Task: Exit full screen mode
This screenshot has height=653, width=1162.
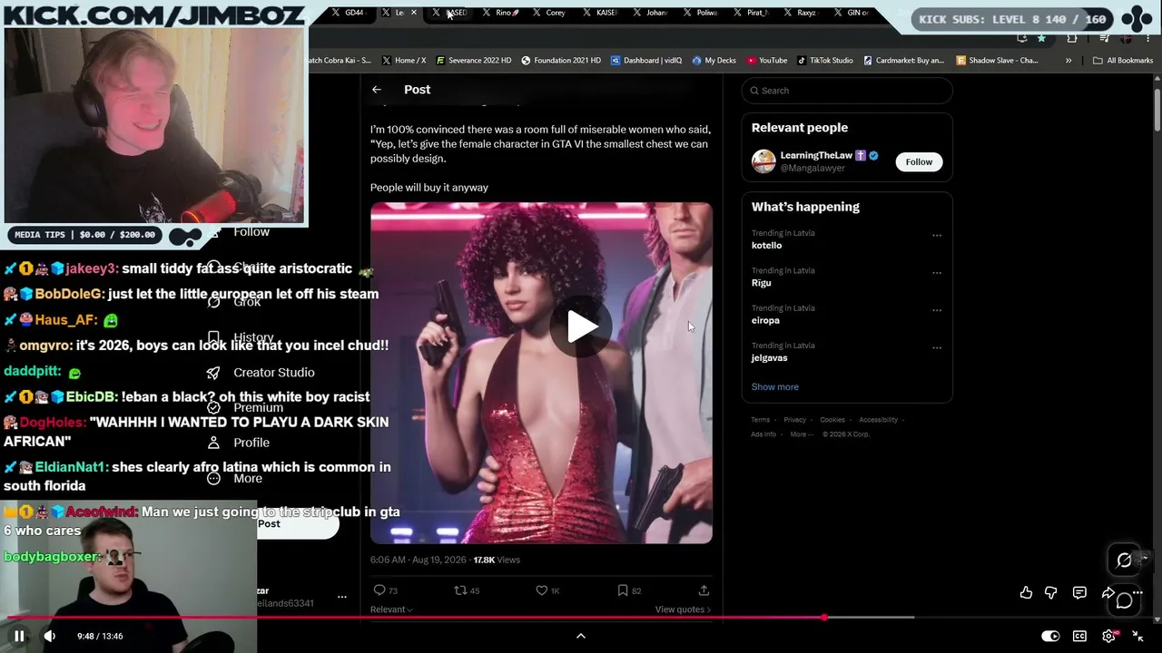Action: 1137,636
